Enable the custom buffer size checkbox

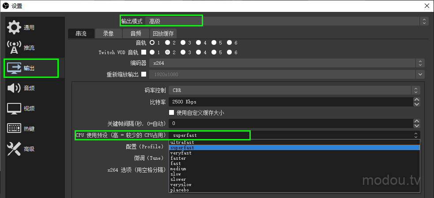pos(172,113)
